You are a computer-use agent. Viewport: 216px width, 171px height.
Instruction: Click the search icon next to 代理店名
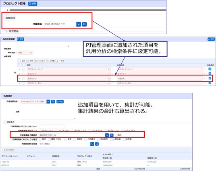[x=84, y=24]
